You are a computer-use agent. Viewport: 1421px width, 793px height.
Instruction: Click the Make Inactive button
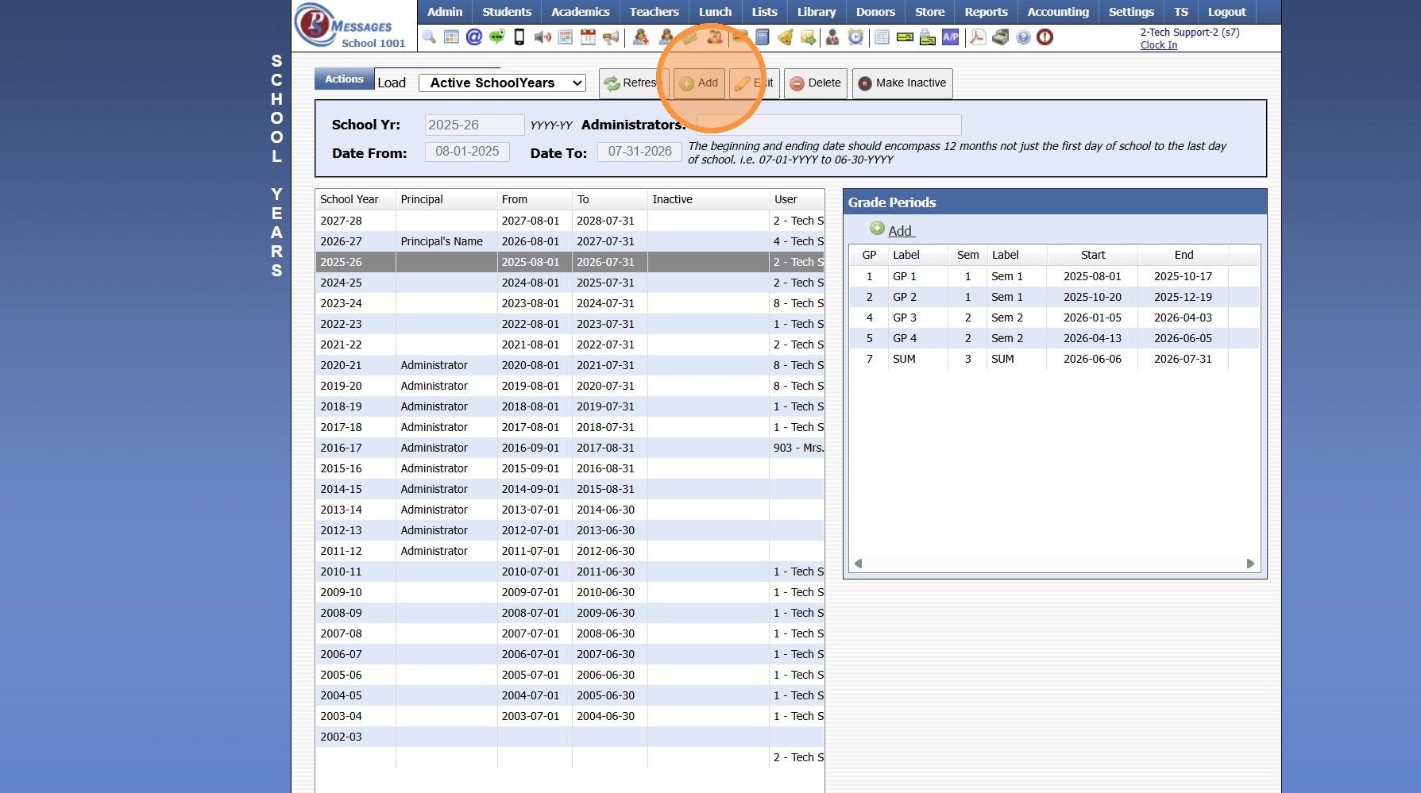(x=902, y=83)
